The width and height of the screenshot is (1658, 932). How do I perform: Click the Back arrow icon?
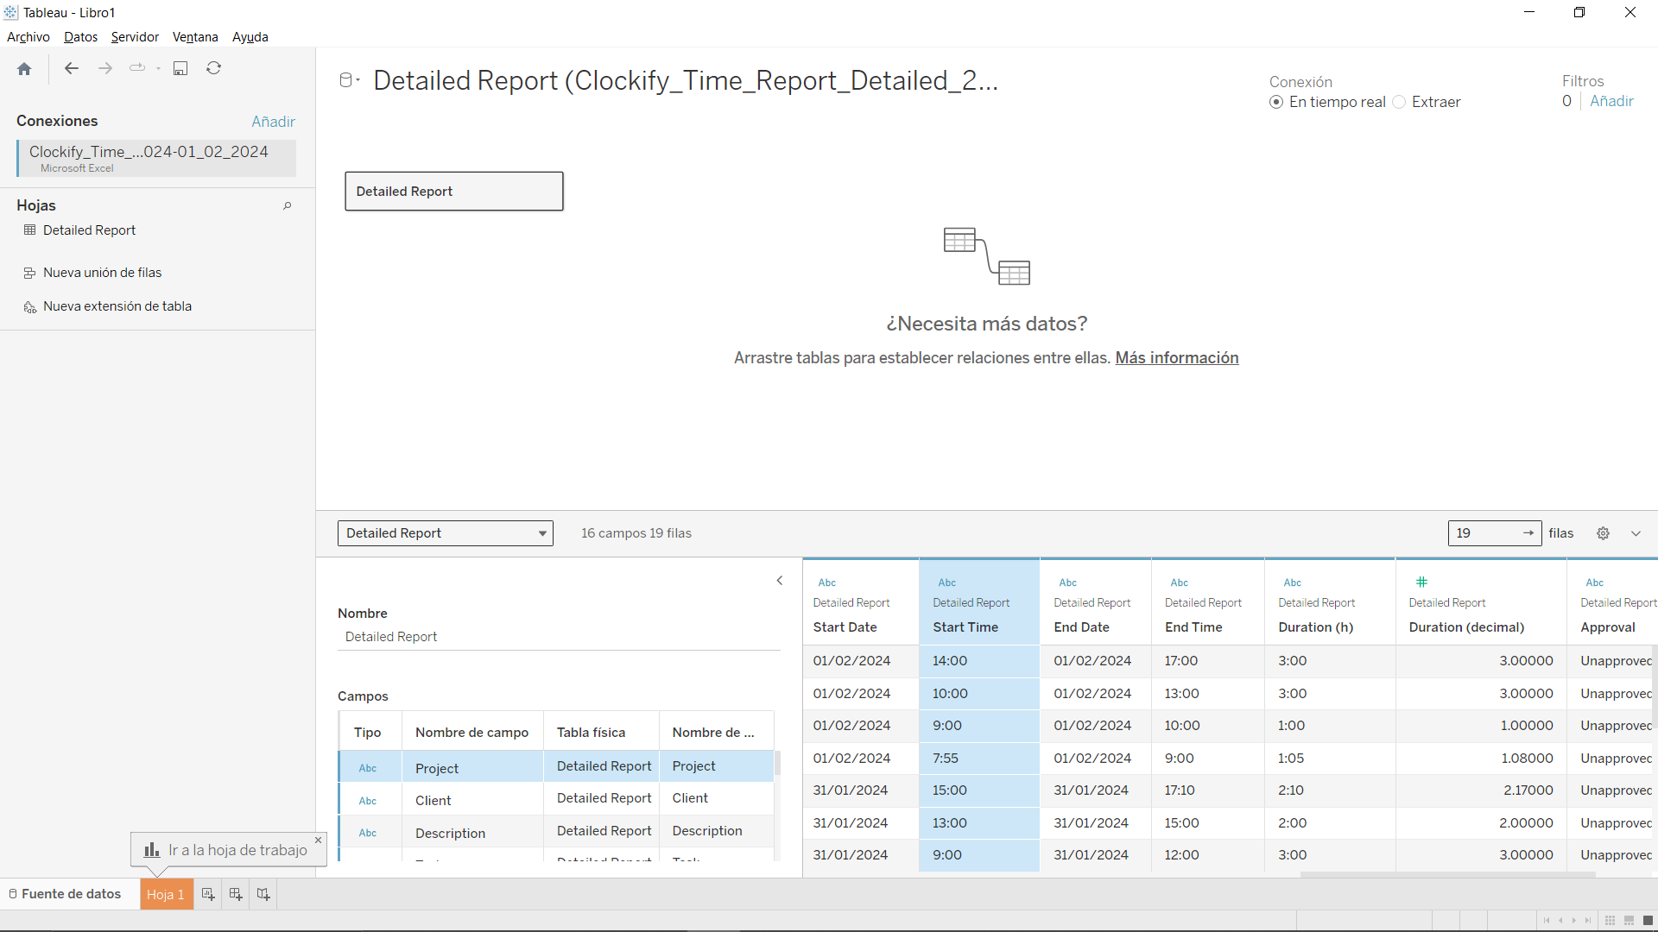(71, 68)
